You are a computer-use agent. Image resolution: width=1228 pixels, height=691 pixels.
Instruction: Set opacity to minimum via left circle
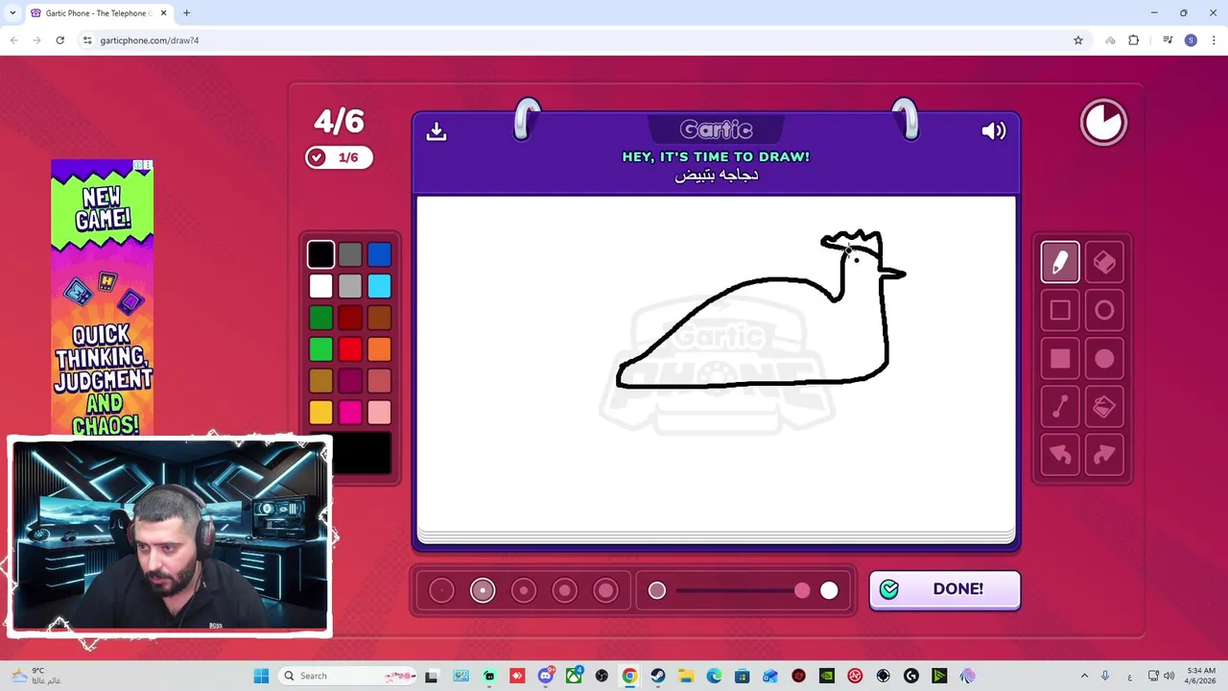[657, 590]
